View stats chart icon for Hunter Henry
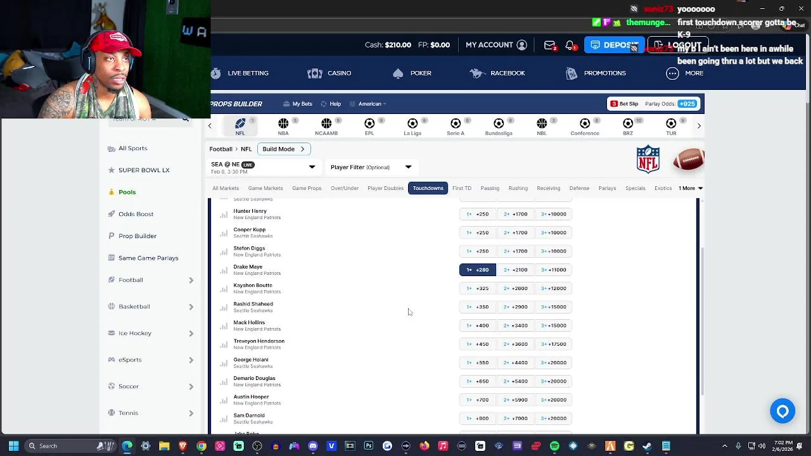The width and height of the screenshot is (811, 456). click(224, 215)
